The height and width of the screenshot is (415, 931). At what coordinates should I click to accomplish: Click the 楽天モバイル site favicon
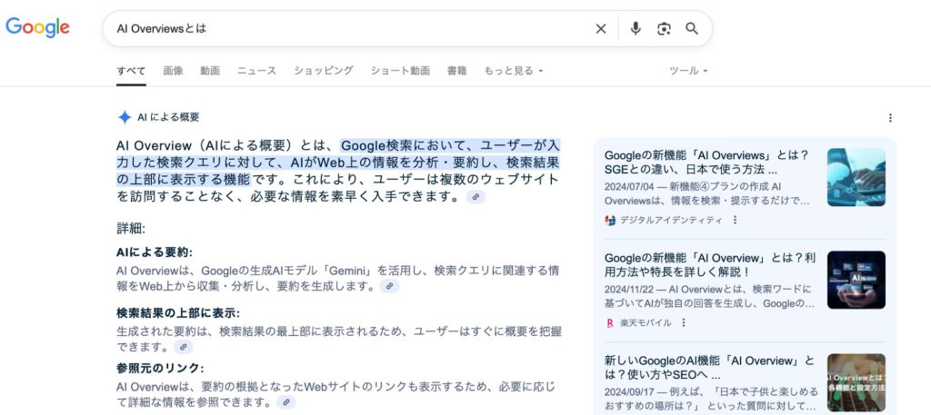[610, 323]
